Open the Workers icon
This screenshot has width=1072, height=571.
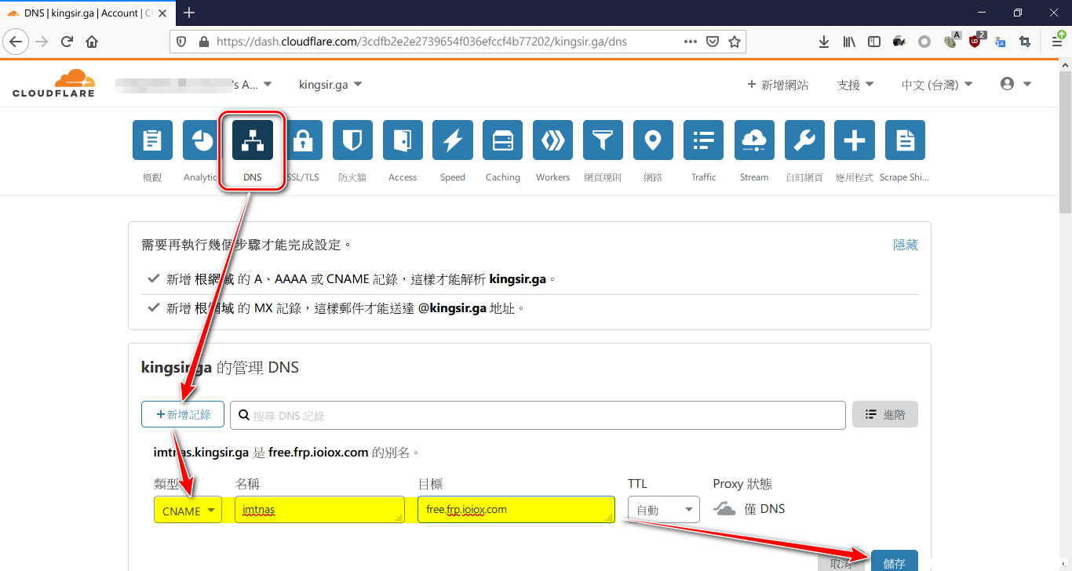(x=553, y=140)
